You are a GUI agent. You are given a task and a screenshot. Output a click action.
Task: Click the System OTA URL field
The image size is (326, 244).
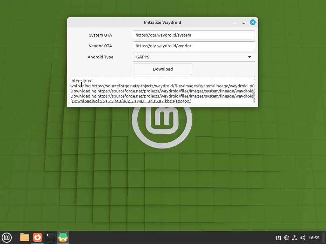pyautogui.click(x=194, y=35)
